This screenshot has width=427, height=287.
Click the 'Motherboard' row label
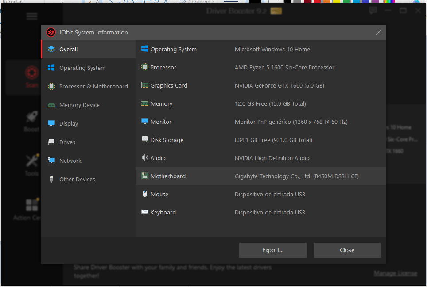168,176
